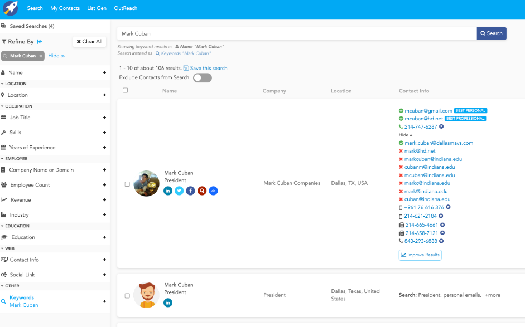Open My Contacts in top navigation
525x327 pixels.
click(x=65, y=8)
